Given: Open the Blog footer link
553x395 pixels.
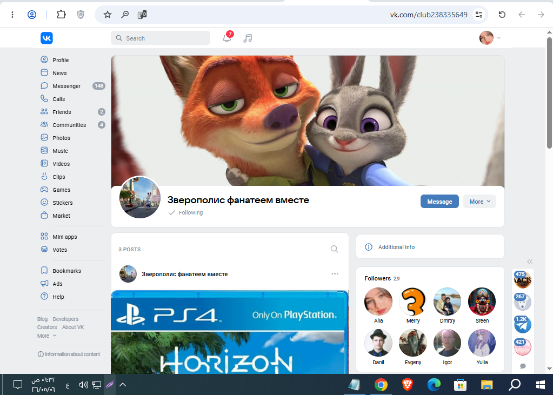Looking at the screenshot, I should pyautogui.click(x=42, y=319).
